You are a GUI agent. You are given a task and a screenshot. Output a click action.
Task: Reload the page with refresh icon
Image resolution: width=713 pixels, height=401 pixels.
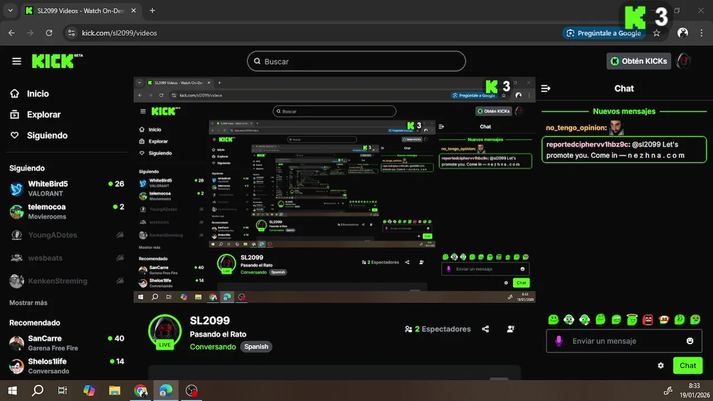click(49, 33)
